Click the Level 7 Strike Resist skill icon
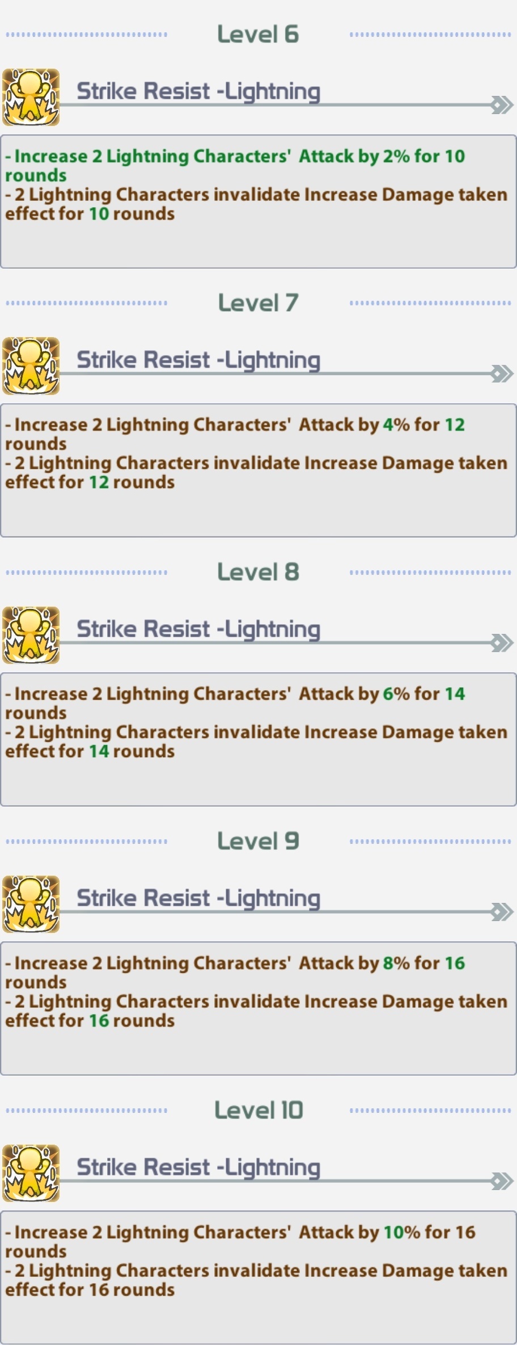The height and width of the screenshot is (1345, 517). 31,366
